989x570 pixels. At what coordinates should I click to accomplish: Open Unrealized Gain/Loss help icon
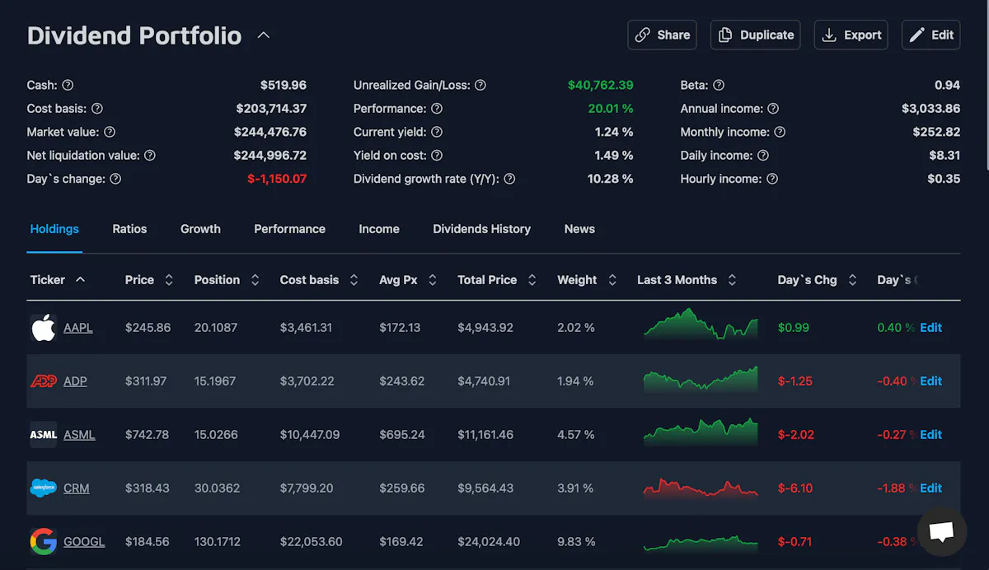pos(480,85)
